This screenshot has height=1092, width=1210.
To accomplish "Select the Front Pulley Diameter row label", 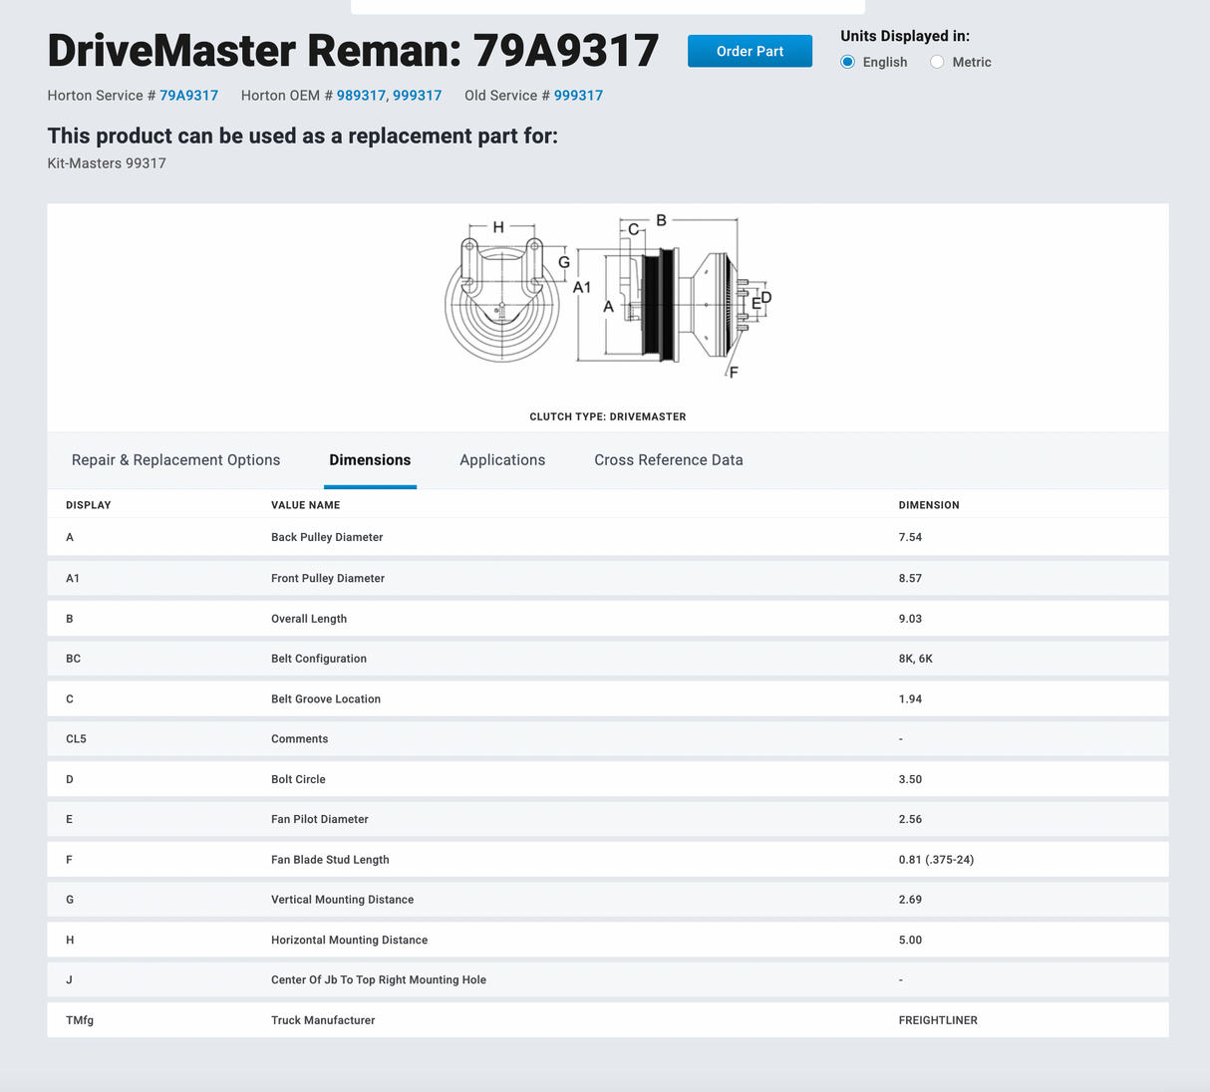I will pyautogui.click(x=328, y=578).
